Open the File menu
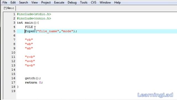Image resolution: width=177 pixels, height=100 pixels. pyautogui.click(x=5, y=2)
